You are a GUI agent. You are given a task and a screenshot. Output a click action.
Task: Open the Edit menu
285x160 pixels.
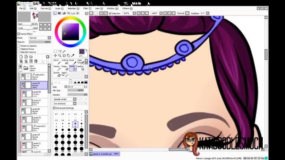(x=33, y=8)
